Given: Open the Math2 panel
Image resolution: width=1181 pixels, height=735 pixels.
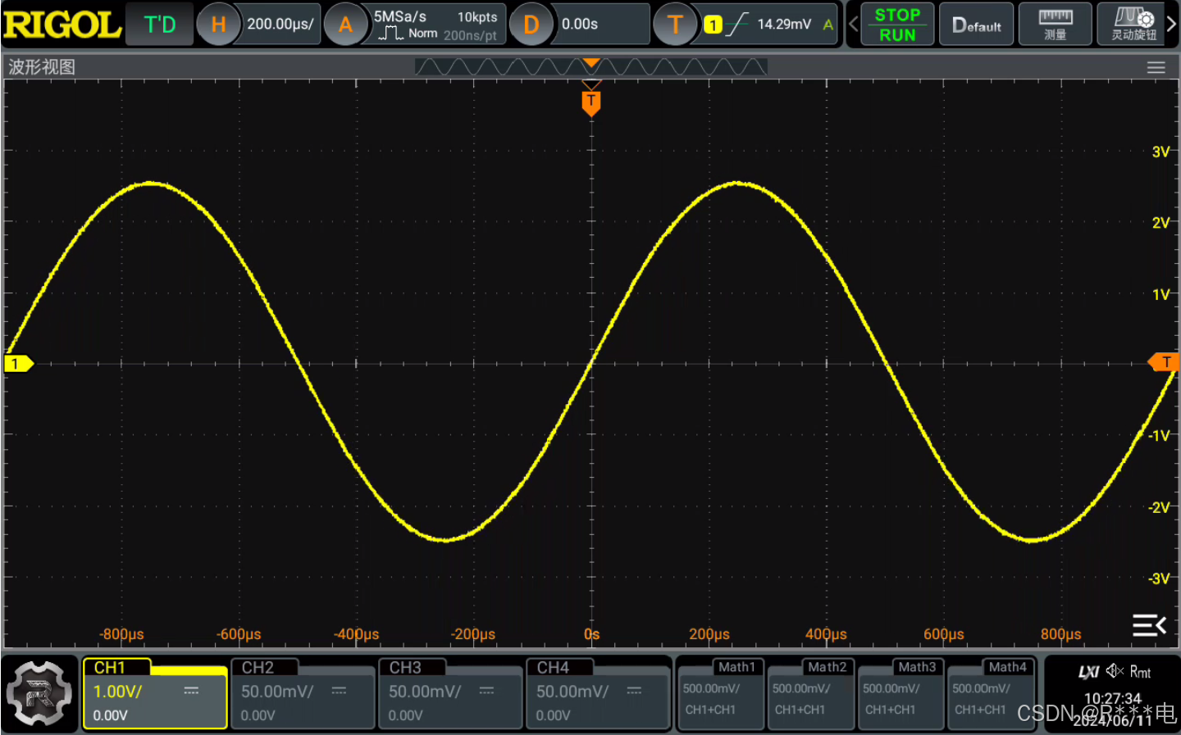Looking at the screenshot, I should click(x=810, y=693).
